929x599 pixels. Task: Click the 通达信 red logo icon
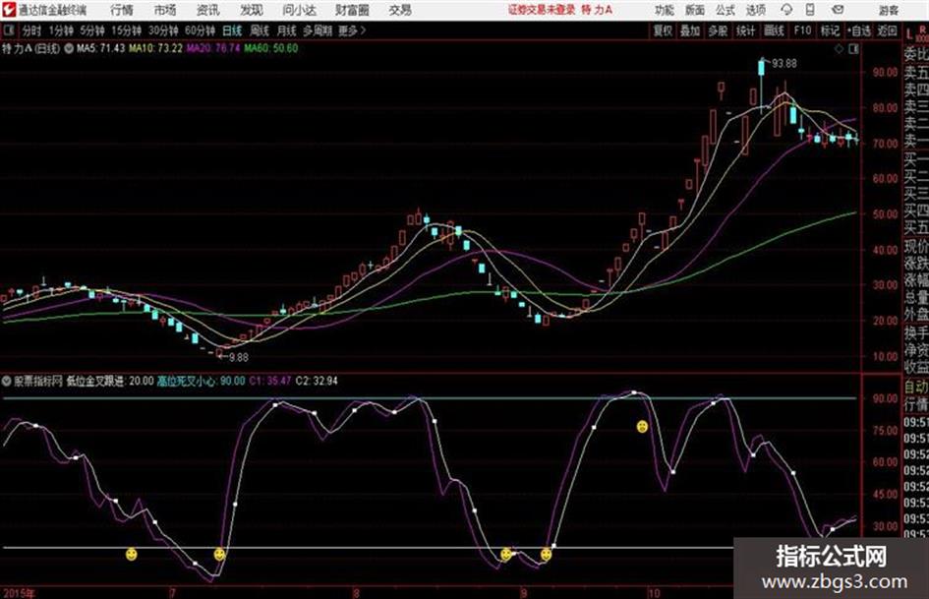[9, 10]
